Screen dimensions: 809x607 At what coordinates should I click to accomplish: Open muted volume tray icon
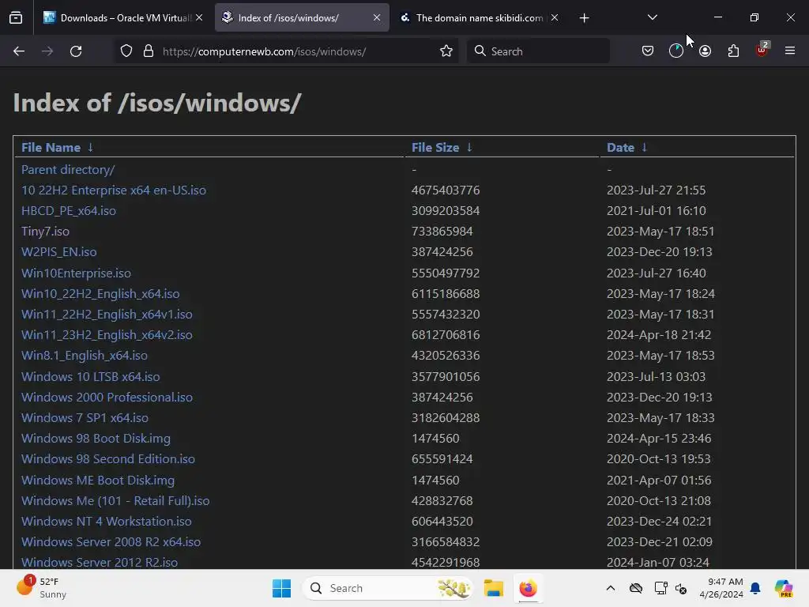coord(681,588)
